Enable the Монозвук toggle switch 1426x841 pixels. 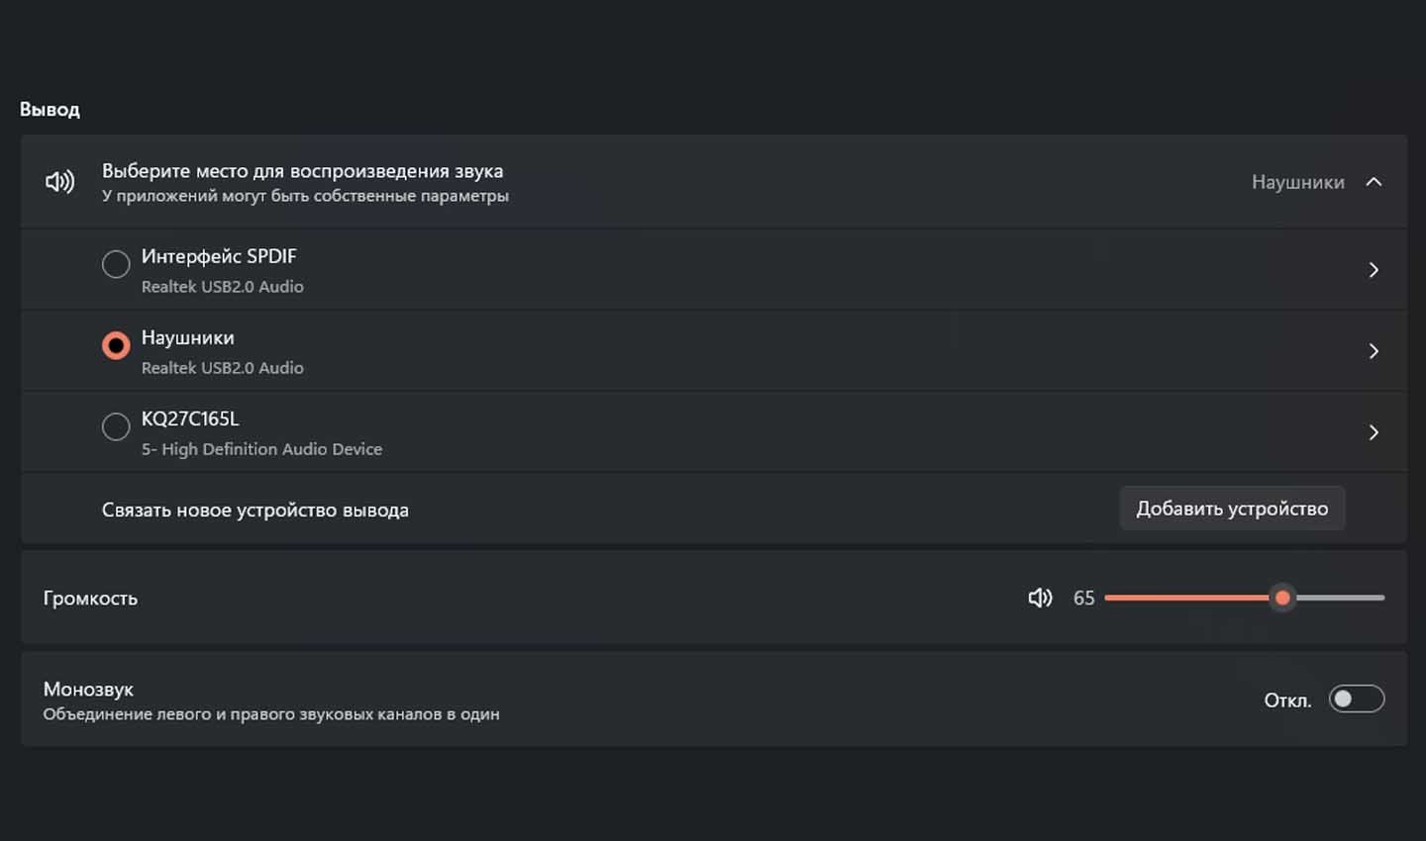tap(1356, 699)
